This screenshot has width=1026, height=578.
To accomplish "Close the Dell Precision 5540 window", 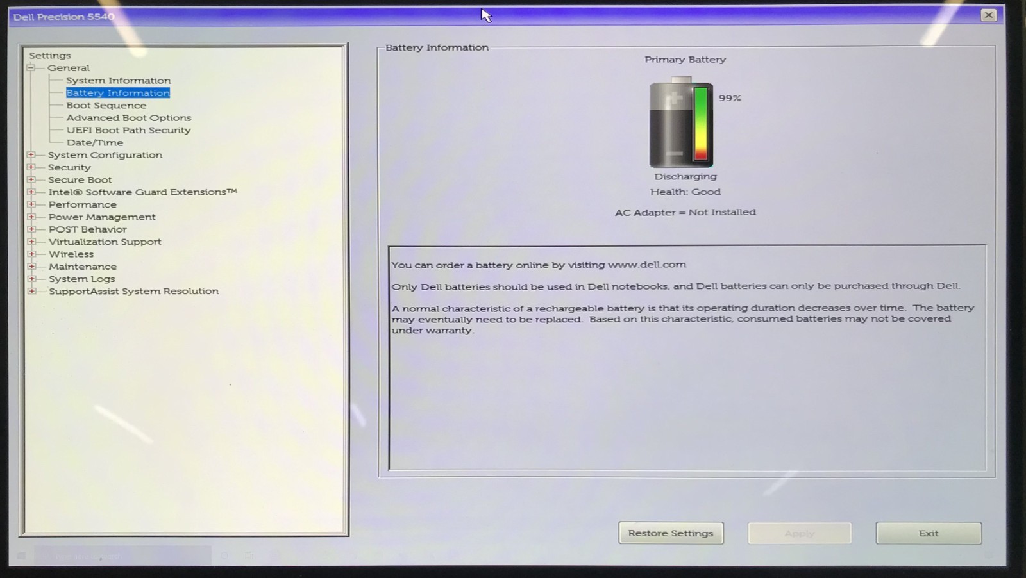I will click(x=989, y=15).
